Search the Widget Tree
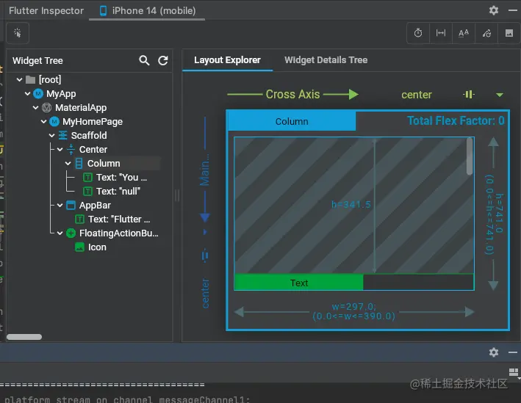 coord(144,60)
